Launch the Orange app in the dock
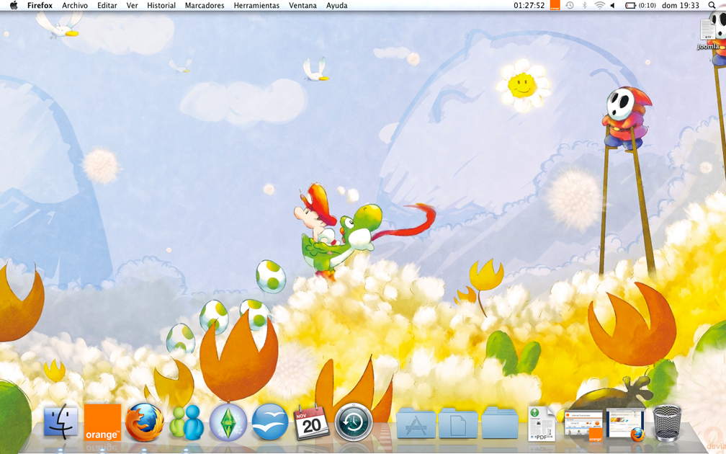The height and width of the screenshot is (454, 726). point(102,422)
